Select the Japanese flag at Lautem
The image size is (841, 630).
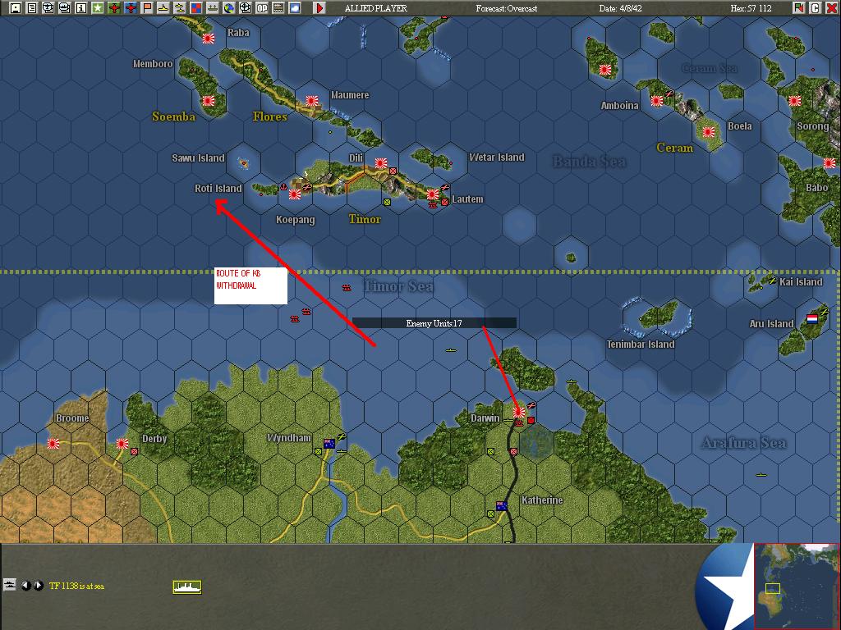(x=434, y=194)
